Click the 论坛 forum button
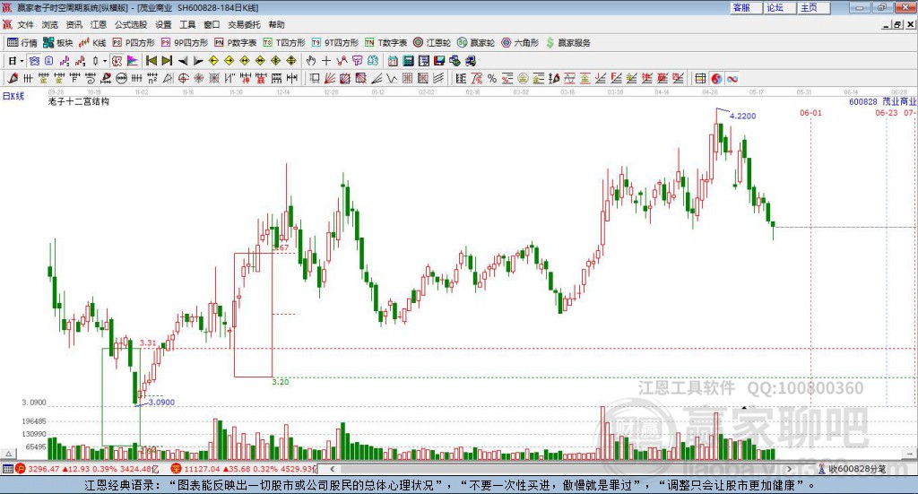Image resolution: width=918 pixels, height=494 pixels. point(780,7)
